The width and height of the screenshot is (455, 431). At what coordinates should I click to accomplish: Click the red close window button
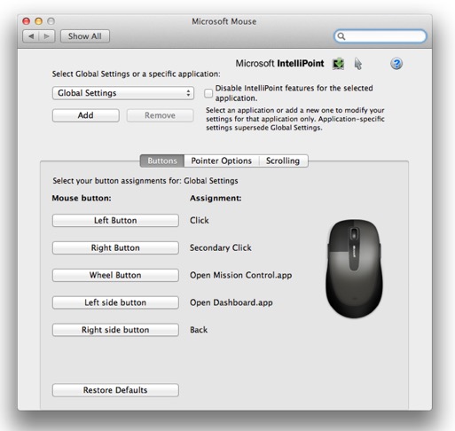click(x=27, y=21)
